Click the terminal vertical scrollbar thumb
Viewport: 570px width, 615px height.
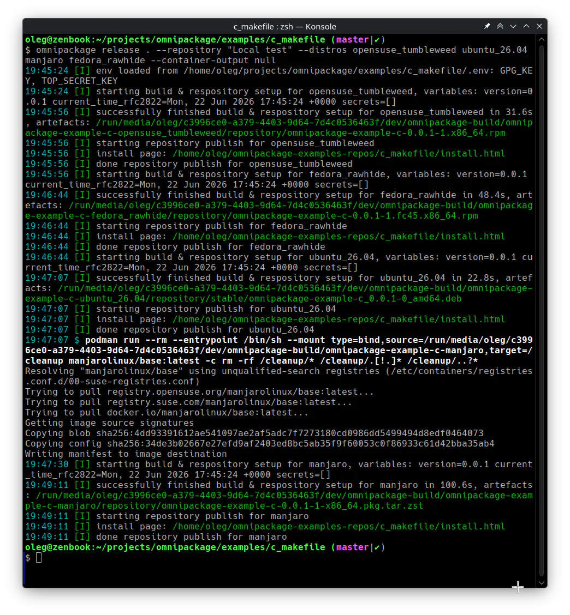[x=541, y=310]
